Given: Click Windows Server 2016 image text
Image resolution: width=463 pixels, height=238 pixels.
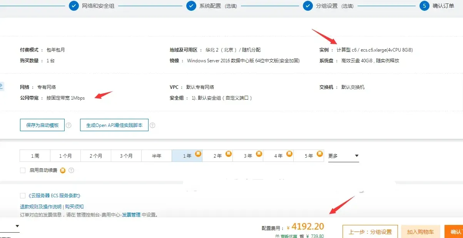Looking at the screenshot, I should point(243,61).
